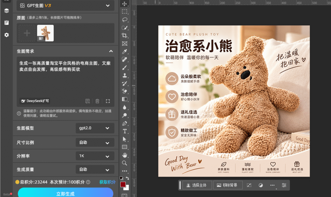This screenshot has height=197, width=331.
Task: Open the task bar three-dots more options
Action: pyautogui.click(x=272, y=185)
